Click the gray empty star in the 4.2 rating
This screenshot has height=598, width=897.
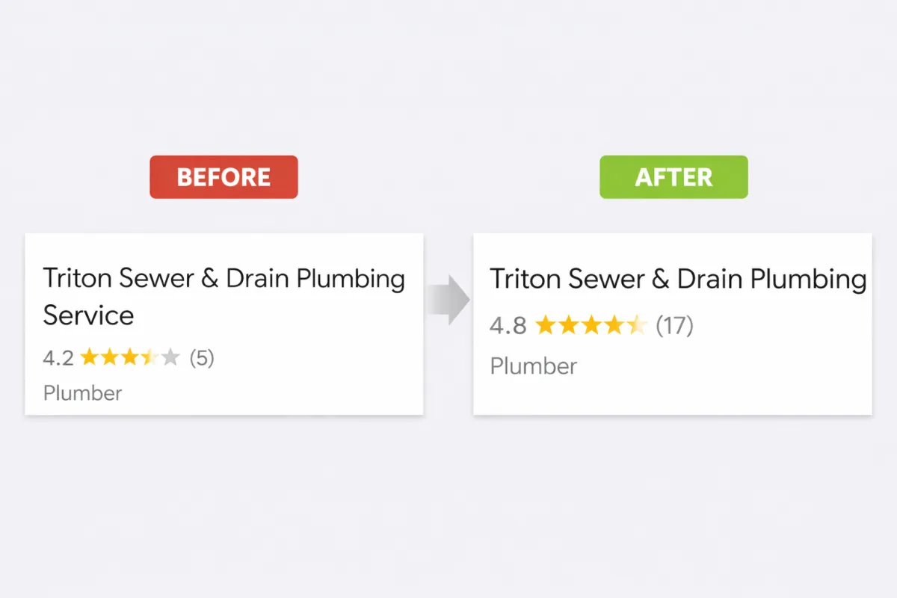(x=171, y=357)
